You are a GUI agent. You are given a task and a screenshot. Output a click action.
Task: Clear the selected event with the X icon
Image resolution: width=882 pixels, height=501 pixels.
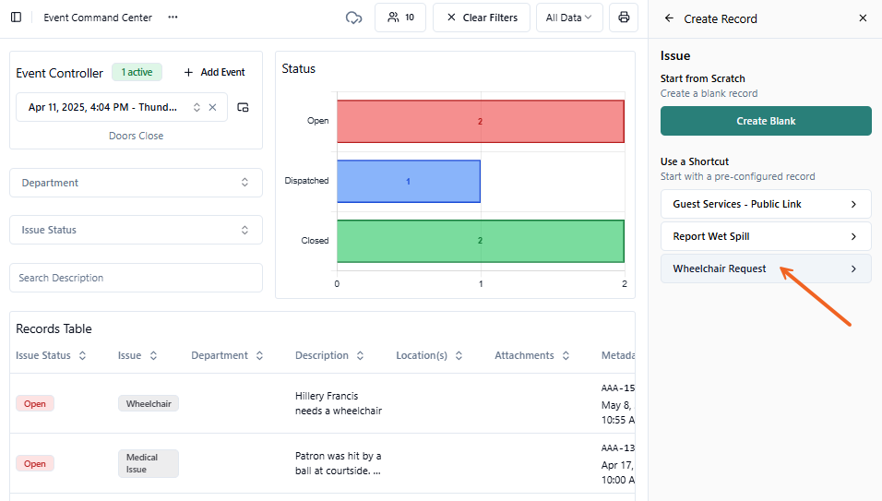(212, 107)
